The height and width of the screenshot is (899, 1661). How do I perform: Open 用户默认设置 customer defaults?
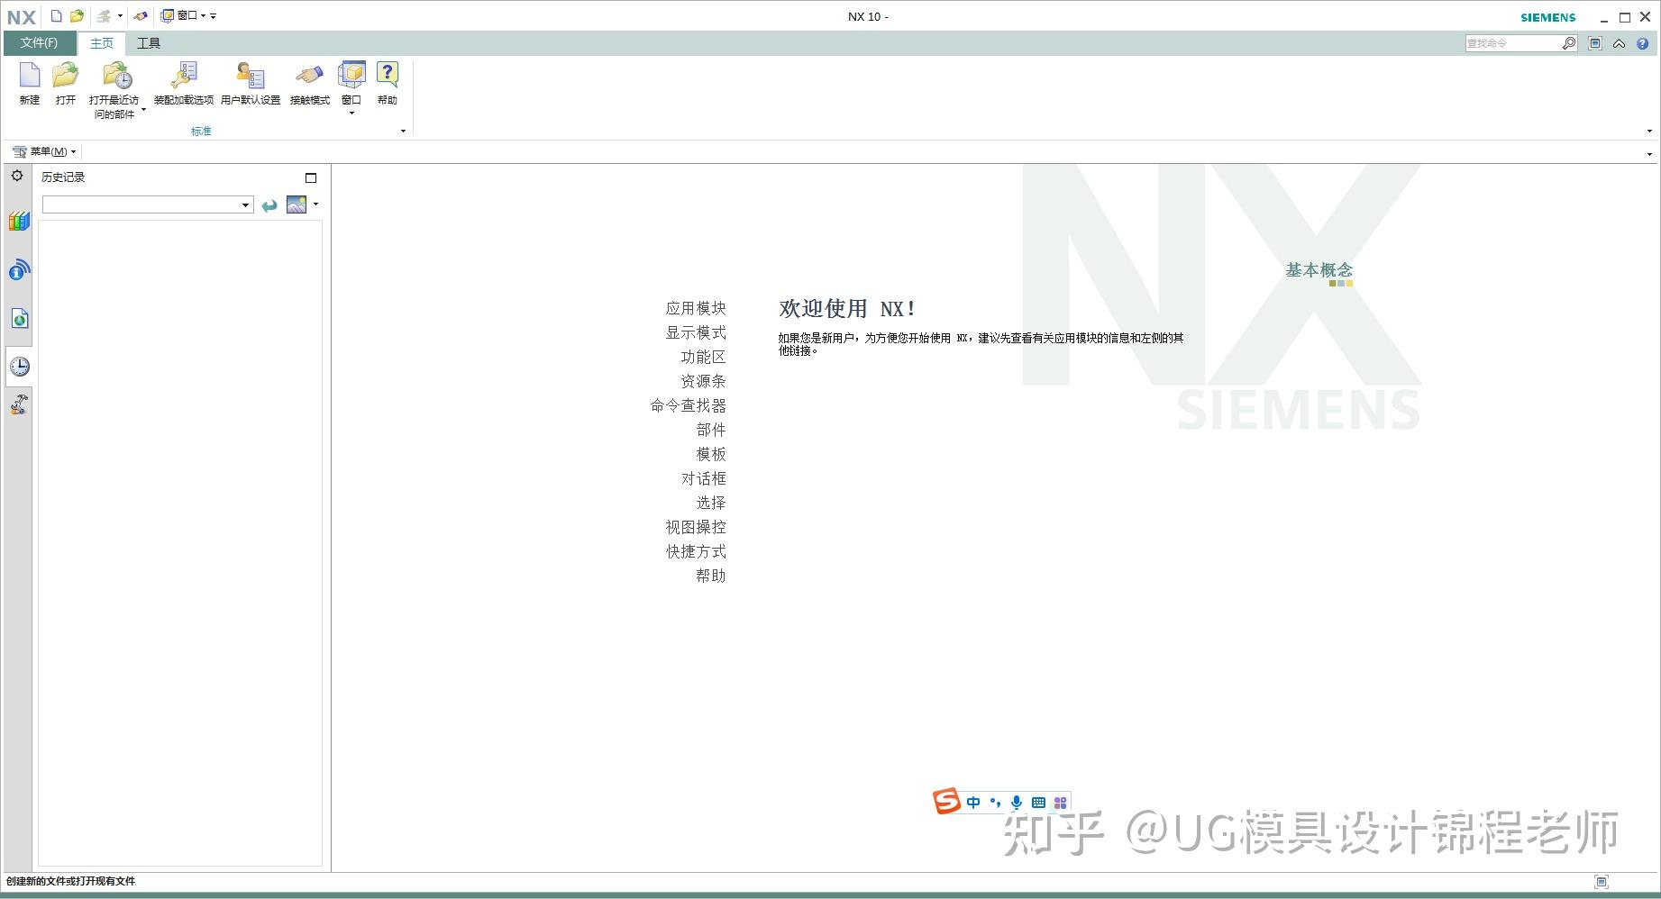pyautogui.click(x=251, y=83)
